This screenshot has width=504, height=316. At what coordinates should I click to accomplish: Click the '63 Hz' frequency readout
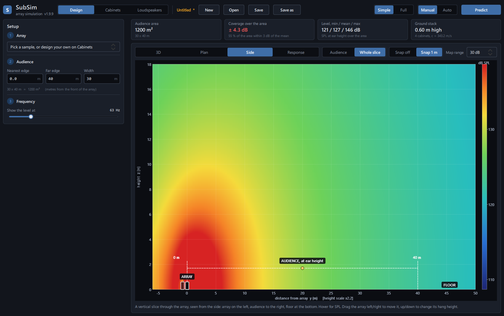click(115, 110)
